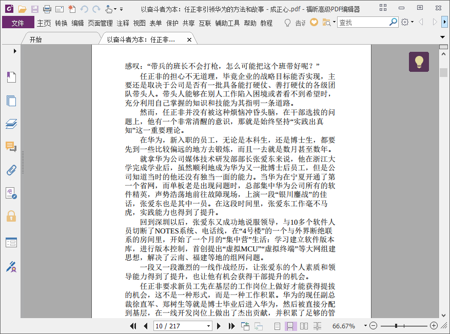The height and width of the screenshot is (334, 450).
Task: Open the zoom percentage dropdown
Action: (365, 326)
